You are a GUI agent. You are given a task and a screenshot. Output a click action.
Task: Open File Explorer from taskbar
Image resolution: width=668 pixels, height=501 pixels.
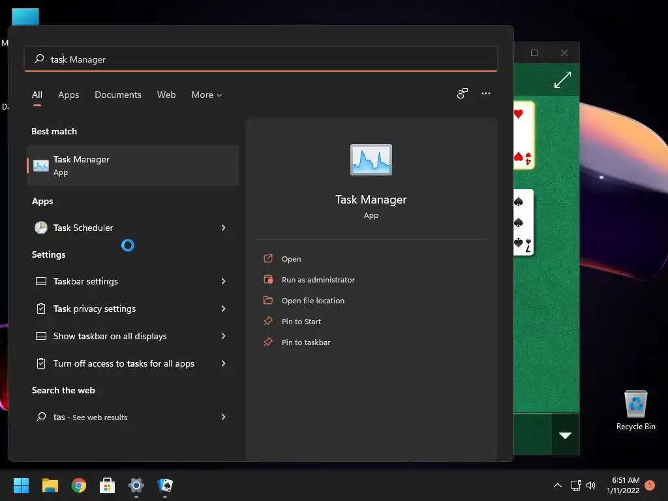click(x=50, y=485)
